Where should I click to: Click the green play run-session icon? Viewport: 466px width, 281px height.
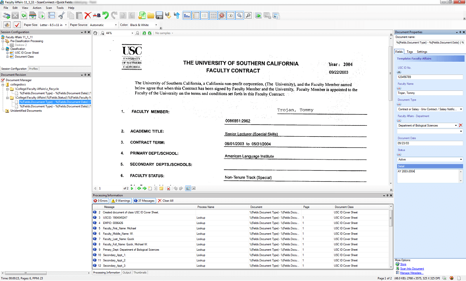coord(258,16)
